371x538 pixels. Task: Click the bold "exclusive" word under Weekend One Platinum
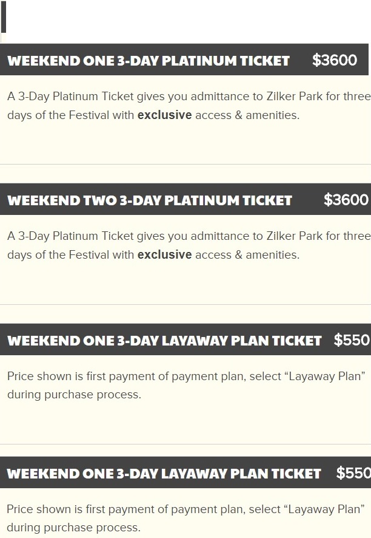[164, 115]
